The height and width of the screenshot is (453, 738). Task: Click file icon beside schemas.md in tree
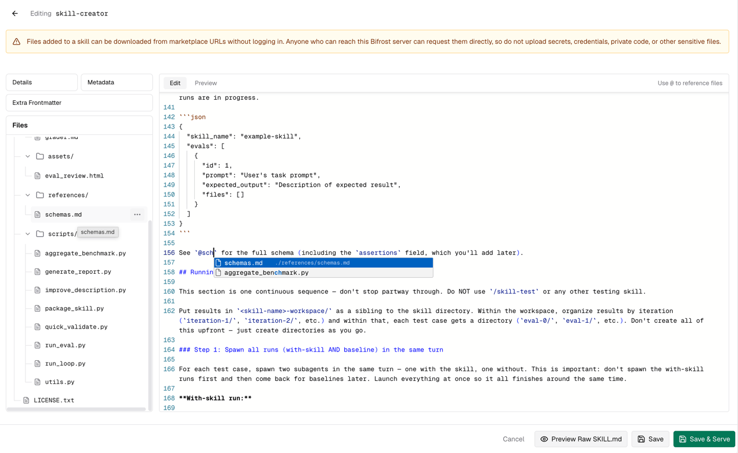pyautogui.click(x=37, y=214)
